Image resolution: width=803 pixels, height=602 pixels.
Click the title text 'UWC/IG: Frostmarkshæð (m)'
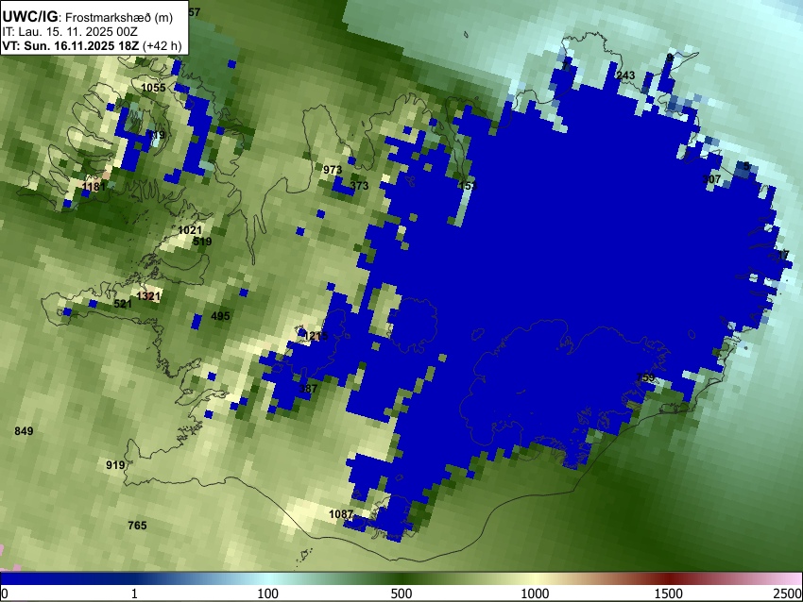pos(88,17)
